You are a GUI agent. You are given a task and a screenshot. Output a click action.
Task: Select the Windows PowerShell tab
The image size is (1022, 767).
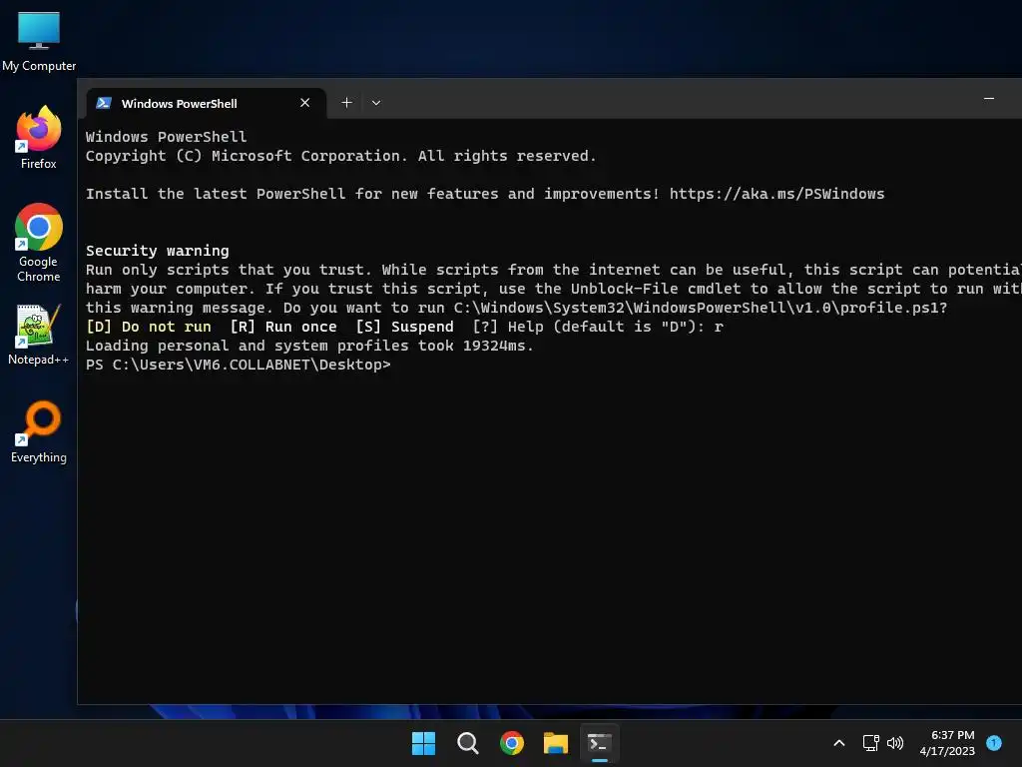tap(206, 103)
